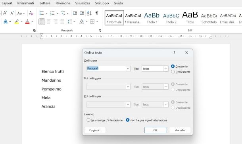The image size is (242, 144).
Task: Choose 'non ha una riga d'intestazione' option
Action: [x=147, y=120]
